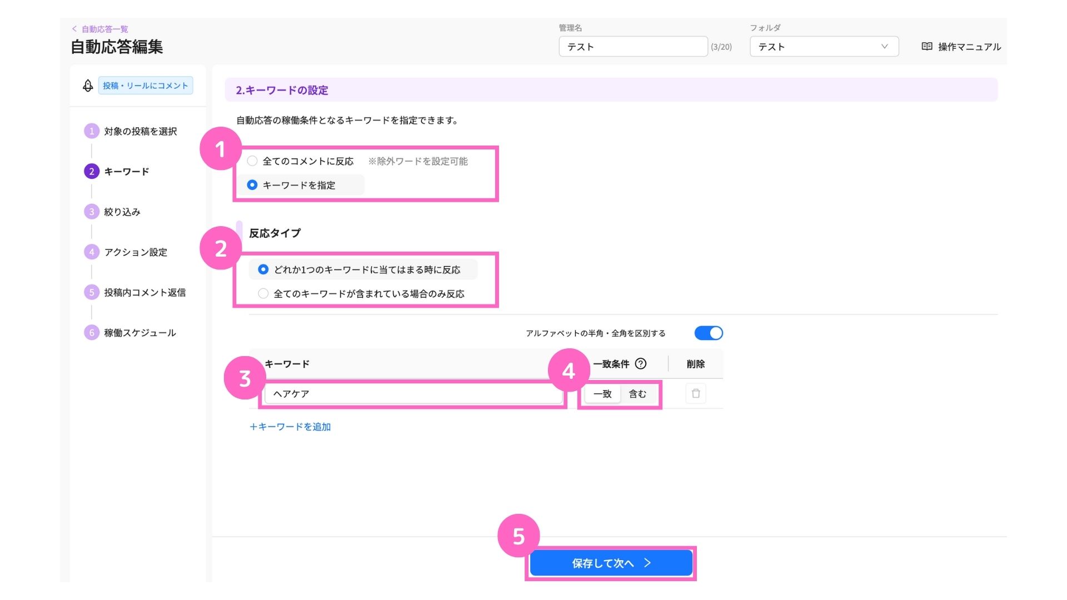Select キーワードを指定 radio button
The image size is (1067, 600).
(252, 185)
